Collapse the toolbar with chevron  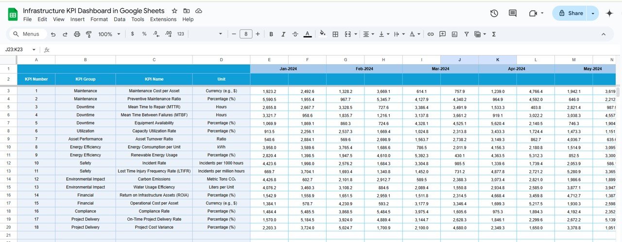click(604, 34)
